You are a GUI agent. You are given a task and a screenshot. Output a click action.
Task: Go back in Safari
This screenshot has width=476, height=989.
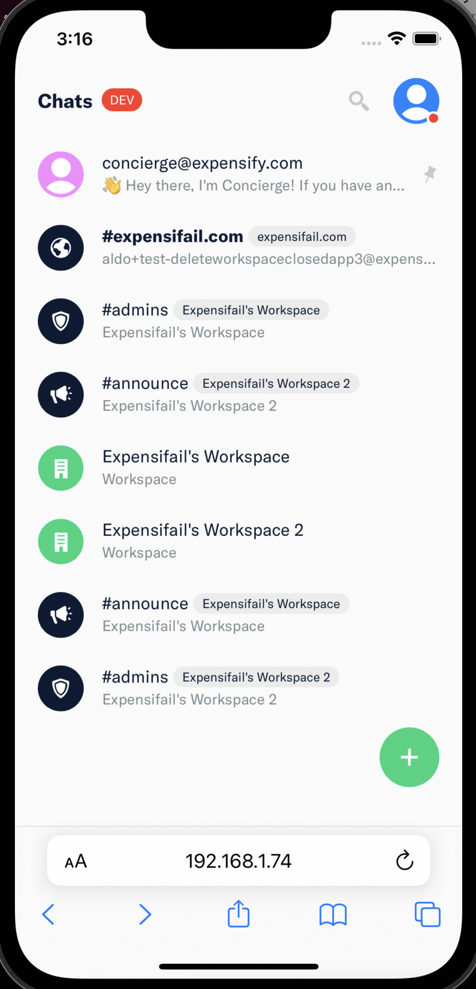click(x=49, y=914)
